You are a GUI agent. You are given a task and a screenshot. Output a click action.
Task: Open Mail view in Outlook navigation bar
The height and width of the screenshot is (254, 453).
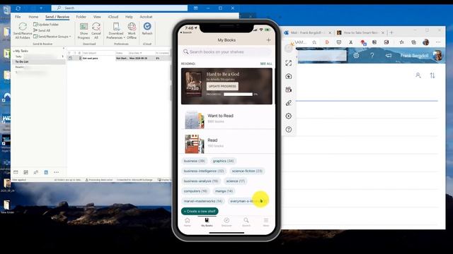click(16, 172)
